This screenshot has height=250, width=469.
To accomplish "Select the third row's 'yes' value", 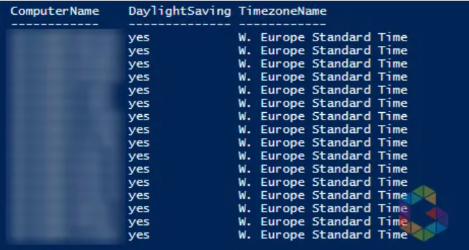I will tap(139, 64).
